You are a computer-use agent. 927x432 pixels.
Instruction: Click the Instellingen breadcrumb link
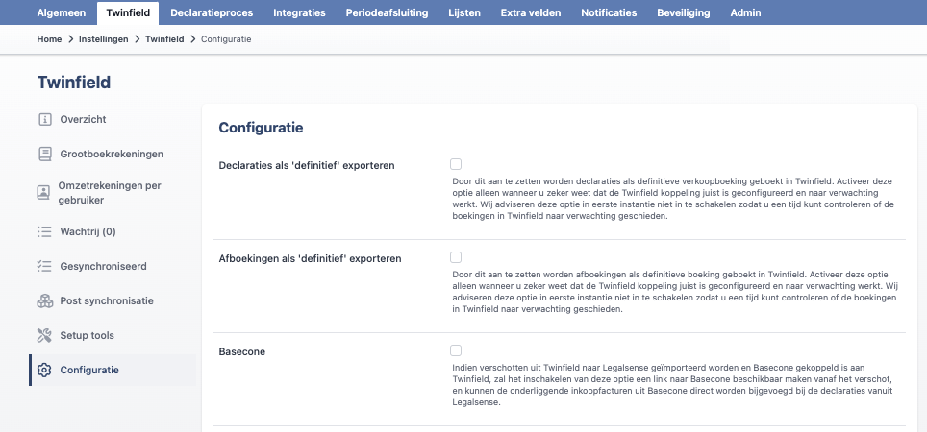point(104,39)
